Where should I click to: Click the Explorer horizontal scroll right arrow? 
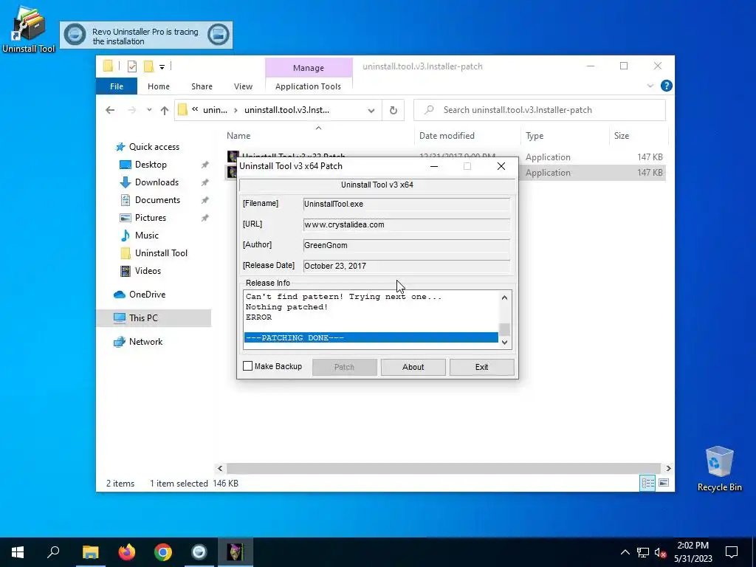click(668, 468)
